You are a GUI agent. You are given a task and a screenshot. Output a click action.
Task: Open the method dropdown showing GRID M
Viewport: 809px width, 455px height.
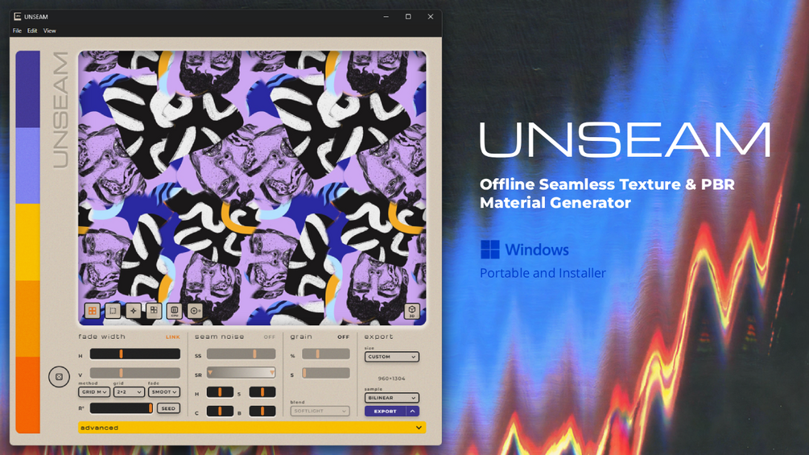coord(94,392)
